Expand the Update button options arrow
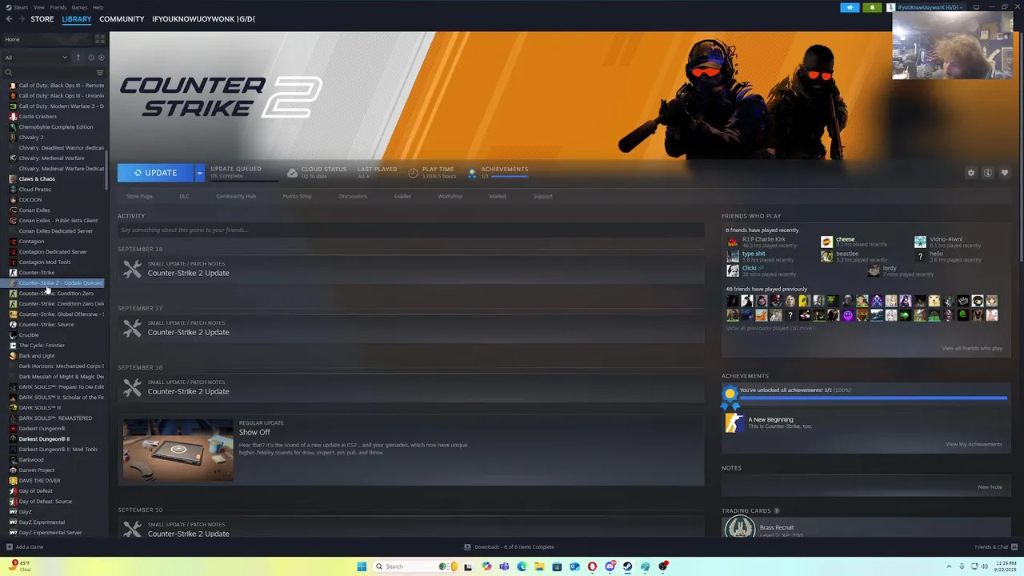Viewport: 1024px width, 576px height. 199,173
